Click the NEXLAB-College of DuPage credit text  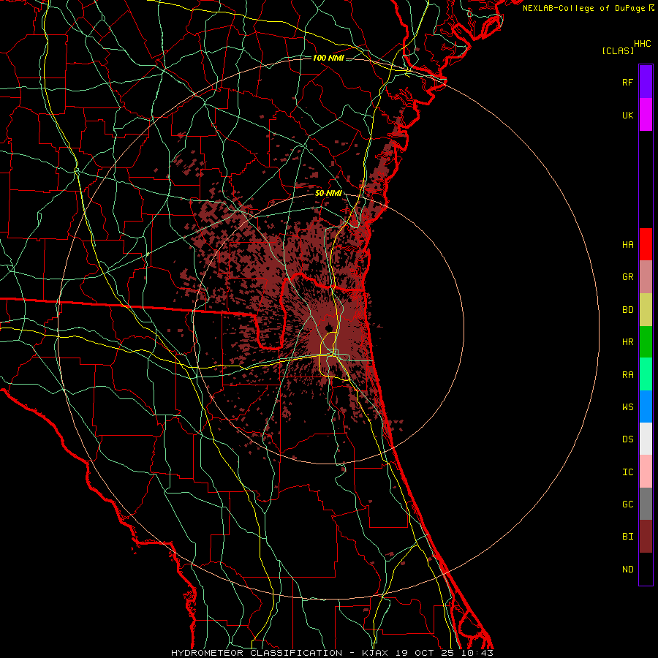pyautogui.click(x=584, y=8)
